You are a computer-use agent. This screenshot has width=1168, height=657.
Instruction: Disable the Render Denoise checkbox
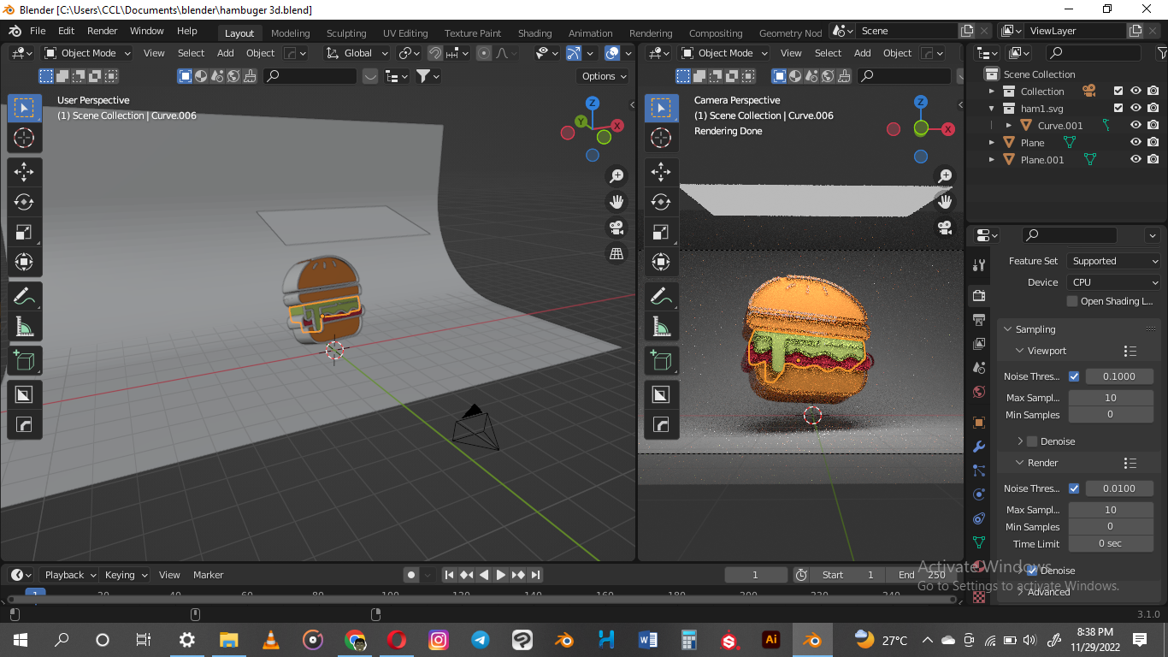pyautogui.click(x=1032, y=571)
